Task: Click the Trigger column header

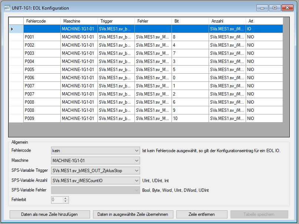Action: (116, 21)
